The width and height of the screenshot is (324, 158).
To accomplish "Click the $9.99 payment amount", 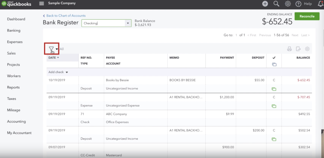I will click(x=230, y=114).
